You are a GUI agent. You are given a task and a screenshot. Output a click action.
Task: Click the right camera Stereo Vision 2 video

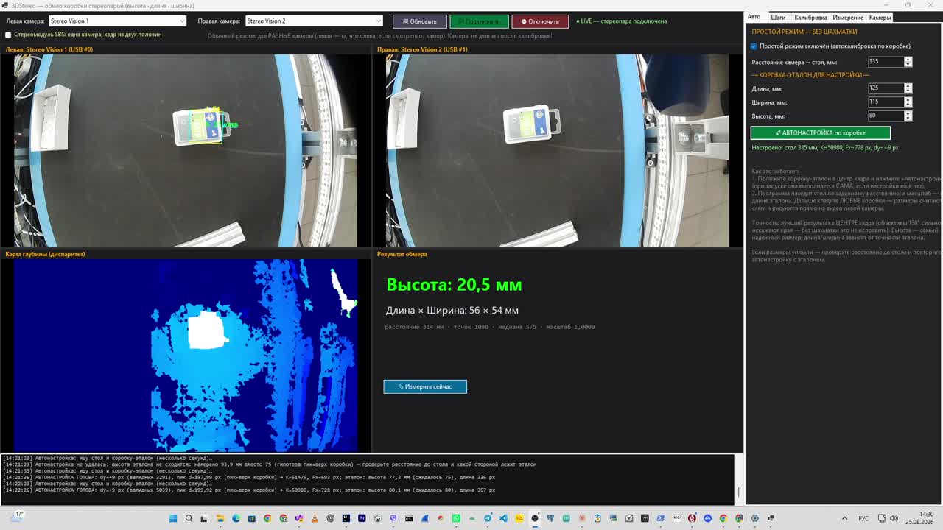pyautogui.click(x=557, y=151)
